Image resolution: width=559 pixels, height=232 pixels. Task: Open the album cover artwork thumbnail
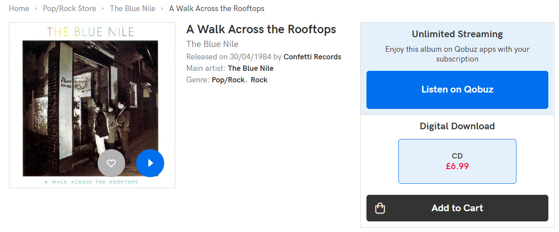(x=92, y=105)
